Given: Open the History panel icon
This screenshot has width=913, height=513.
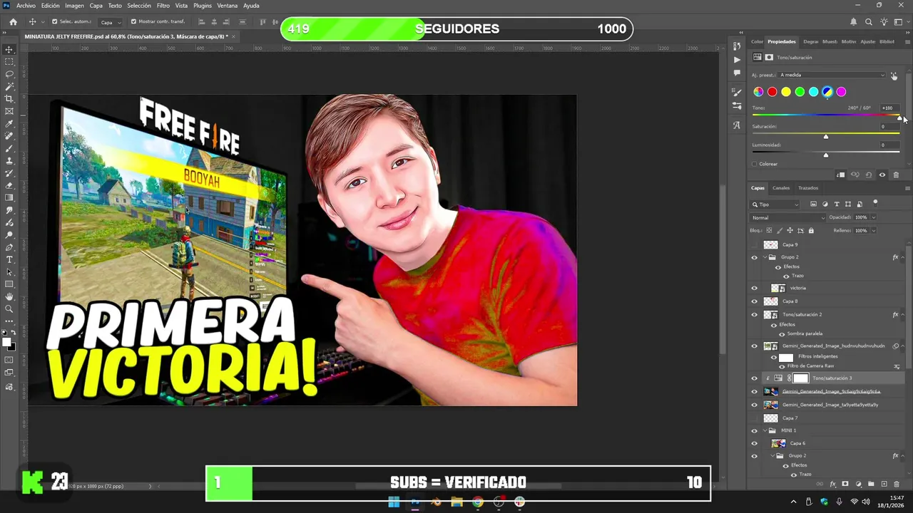Looking at the screenshot, I should pyautogui.click(x=737, y=46).
